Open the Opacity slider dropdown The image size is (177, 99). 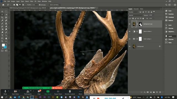tap(154, 15)
